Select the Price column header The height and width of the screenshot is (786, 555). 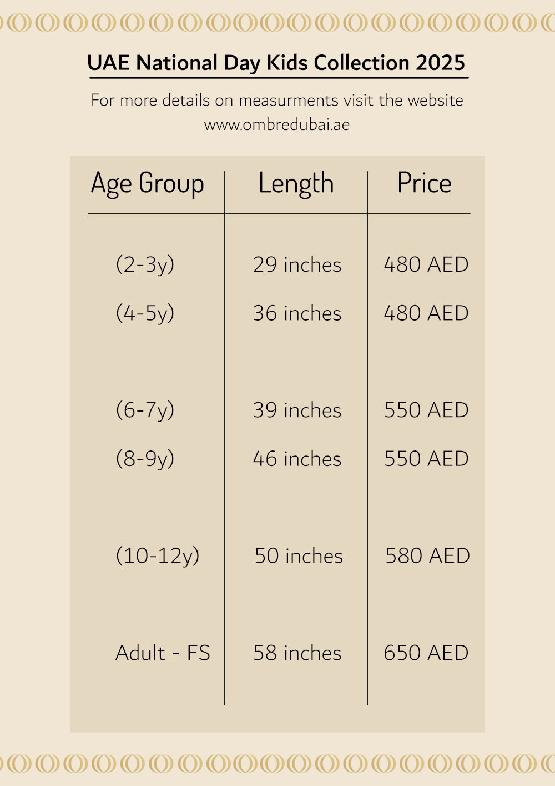pyautogui.click(x=424, y=183)
